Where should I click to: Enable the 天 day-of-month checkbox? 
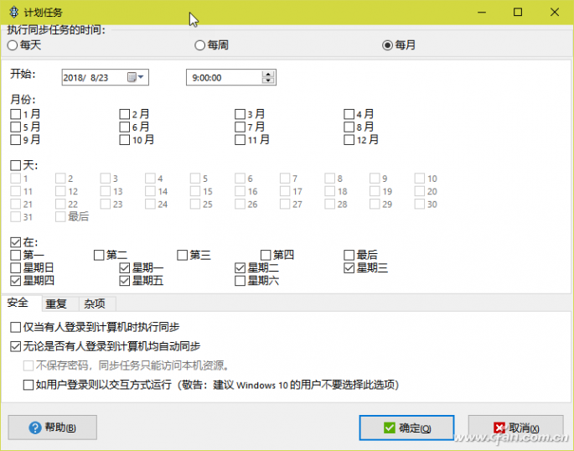15,165
